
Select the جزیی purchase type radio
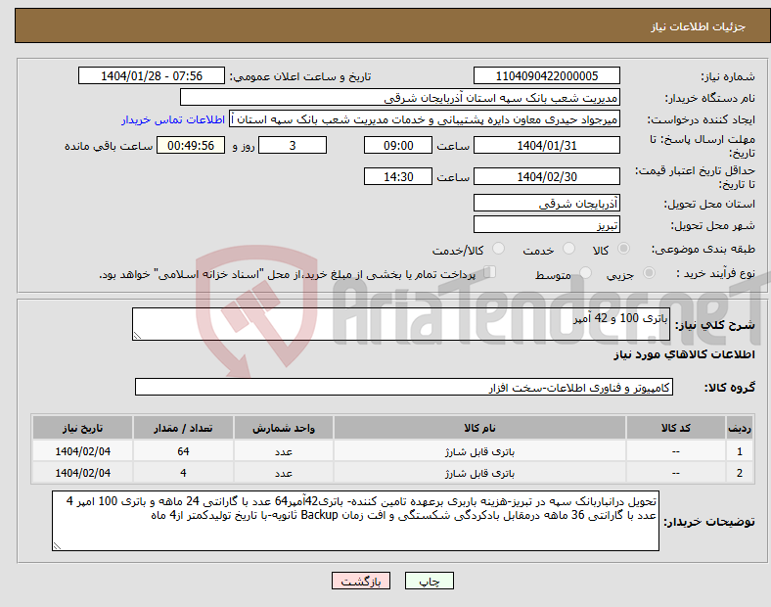649,273
